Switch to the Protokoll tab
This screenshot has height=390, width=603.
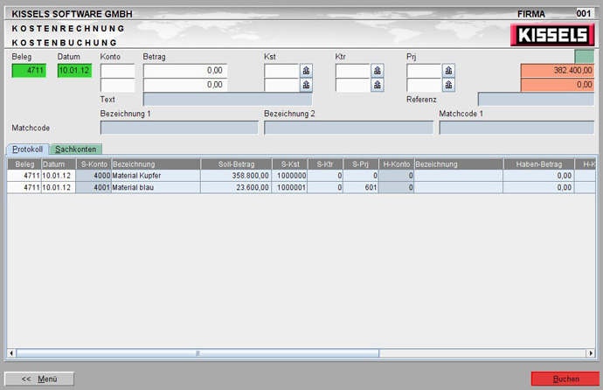point(27,150)
